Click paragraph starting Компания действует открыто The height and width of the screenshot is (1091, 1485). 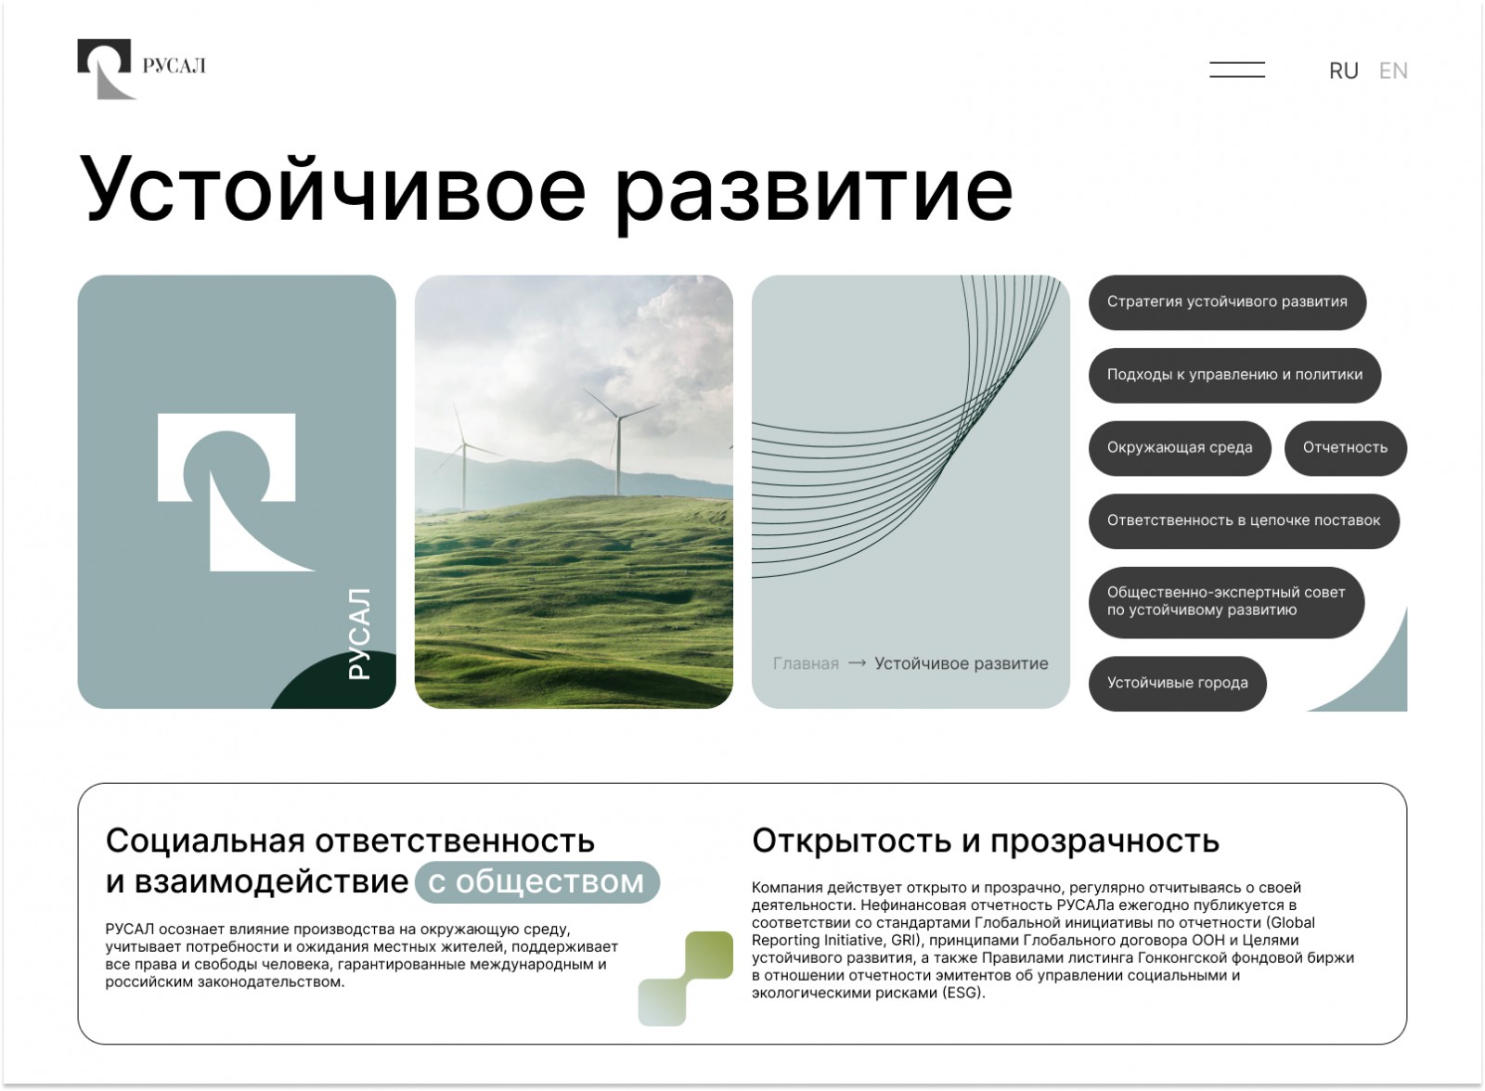click(1052, 940)
